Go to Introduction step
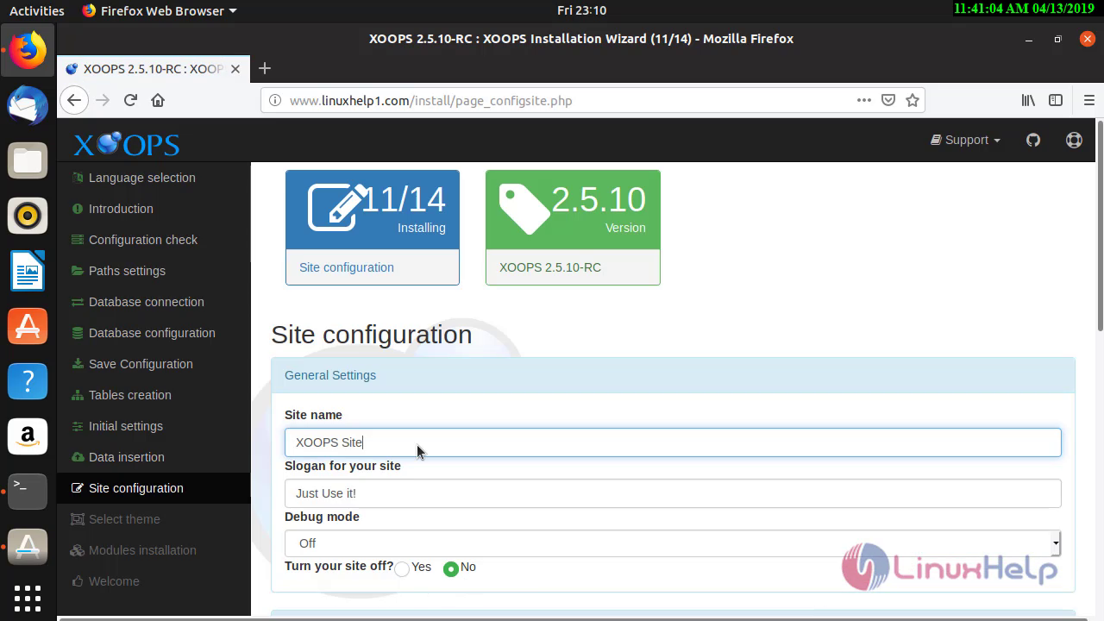 tap(121, 209)
